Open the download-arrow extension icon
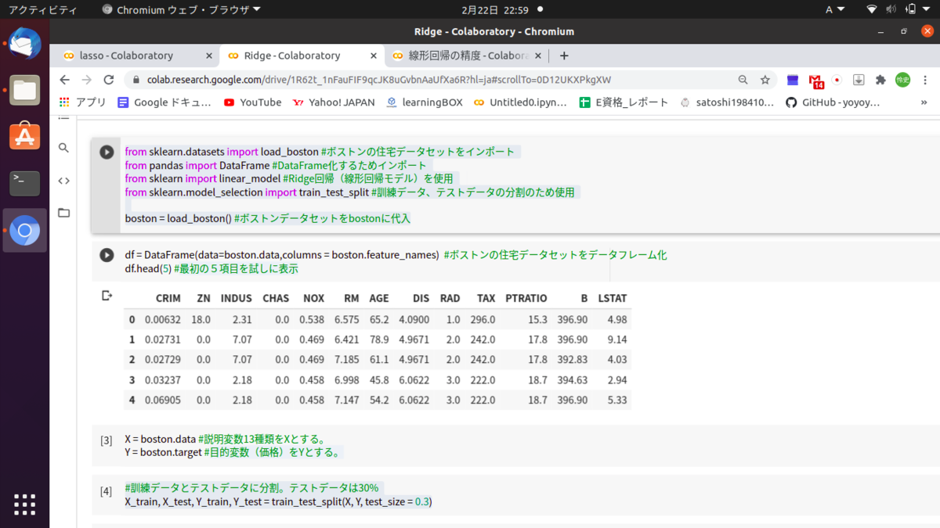This screenshot has height=528, width=940. coord(859,80)
